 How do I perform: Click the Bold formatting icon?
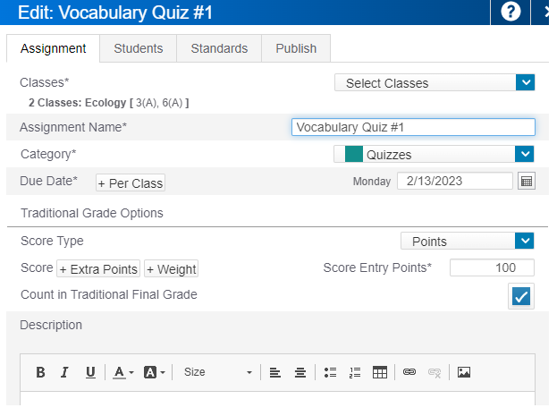pyautogui.click(x=40, y=372)
